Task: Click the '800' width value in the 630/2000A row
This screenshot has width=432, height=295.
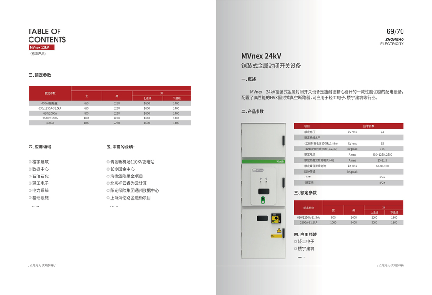Action: point(86,113)
